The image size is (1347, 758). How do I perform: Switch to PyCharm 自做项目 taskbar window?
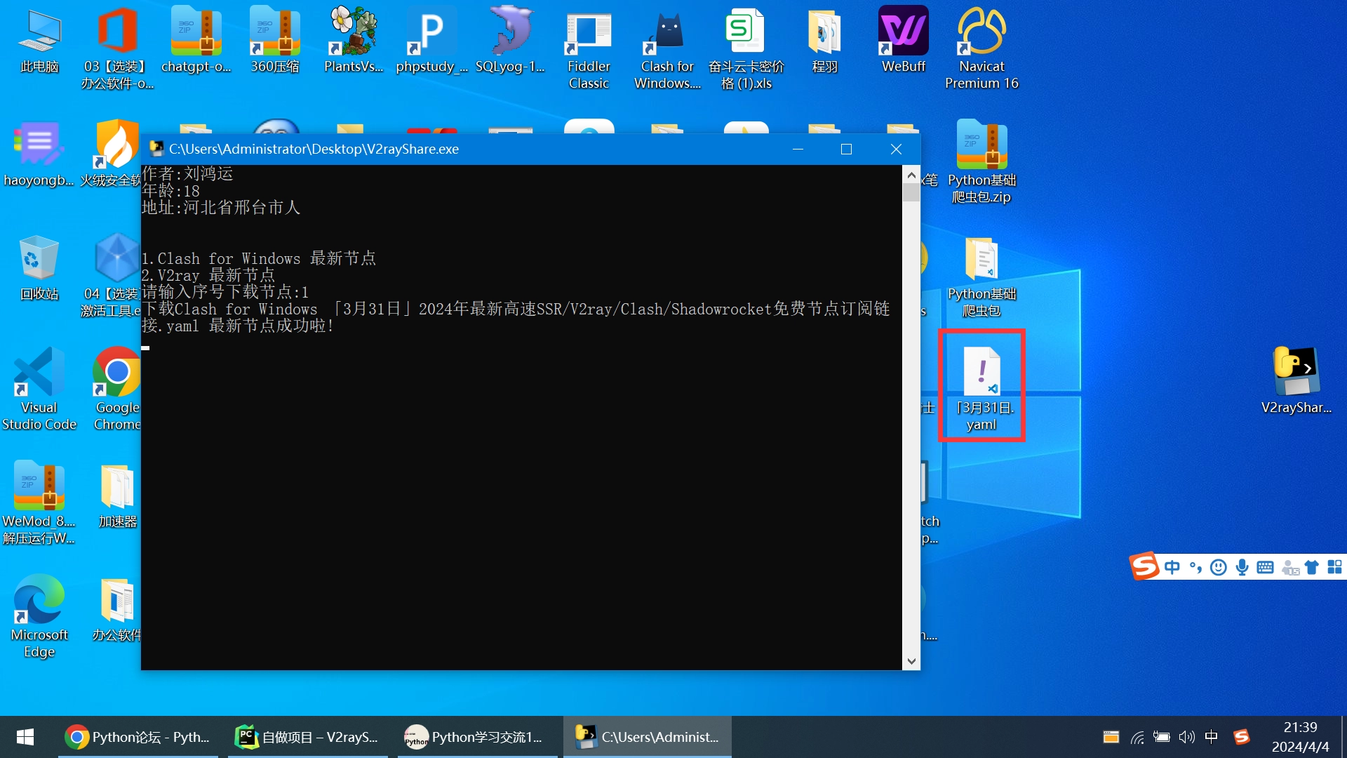pos(308,737)
